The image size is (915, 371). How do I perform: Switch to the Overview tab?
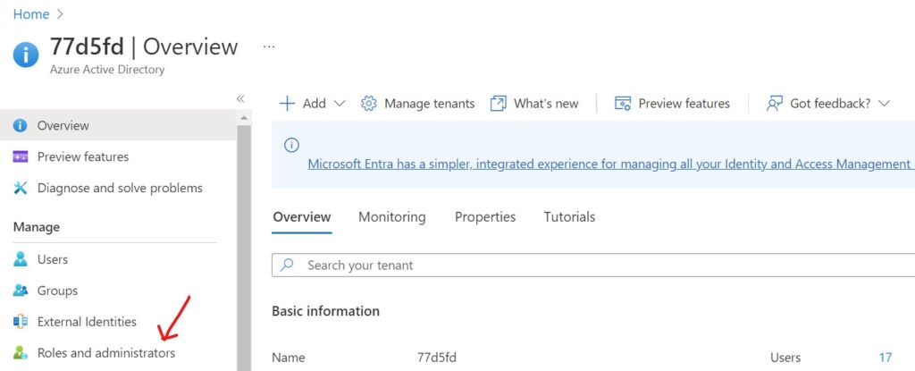click(x=302, y=217)
